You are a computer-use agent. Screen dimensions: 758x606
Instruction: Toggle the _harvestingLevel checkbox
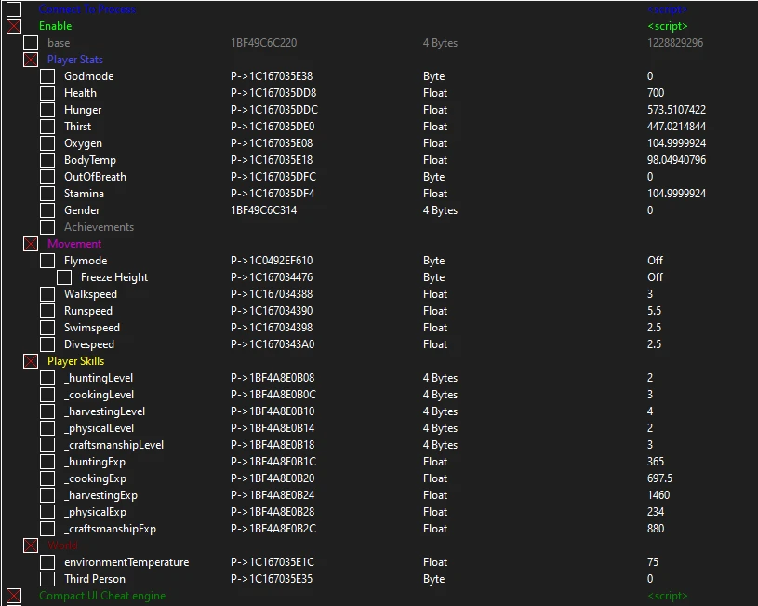tap(47, 411)
